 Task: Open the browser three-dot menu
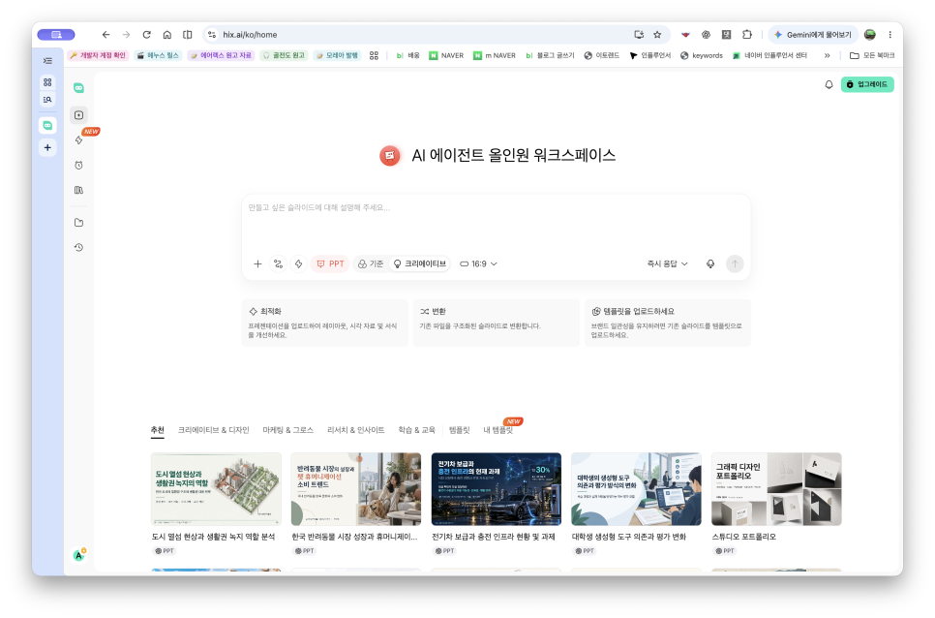[x=890, y=35]
